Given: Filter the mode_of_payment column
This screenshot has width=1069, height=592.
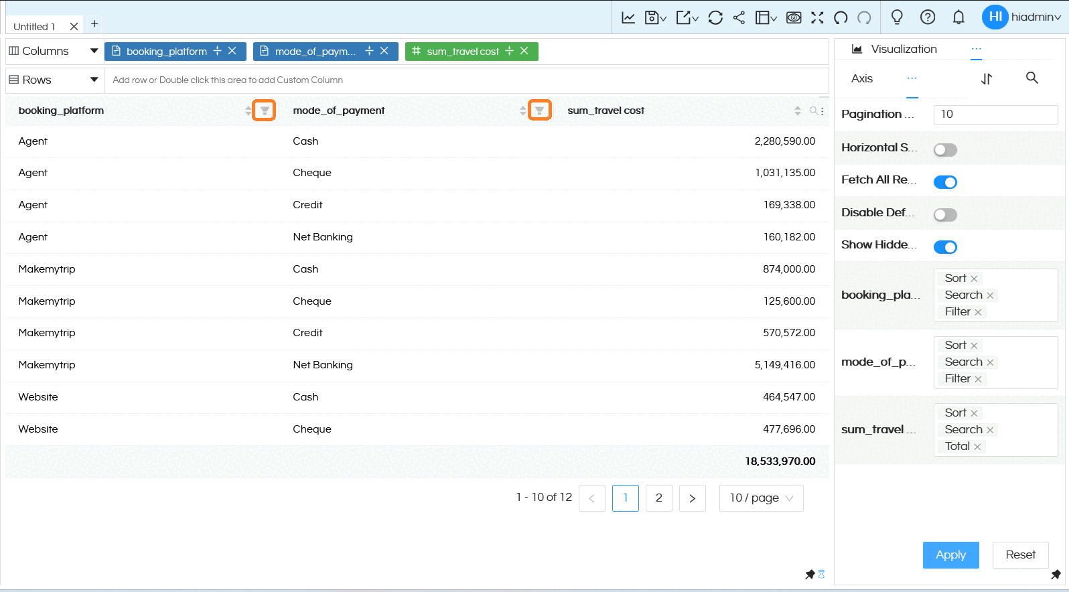Looking at the screenshot, I should click(x=539, y=110).
